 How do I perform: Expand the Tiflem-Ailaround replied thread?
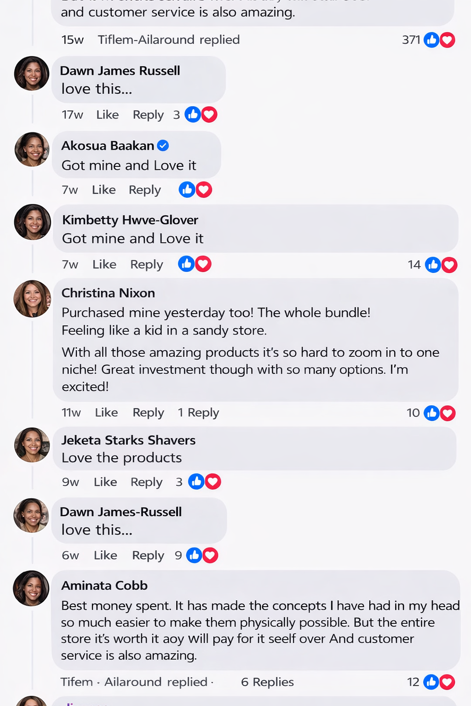(x=168, y=40)
